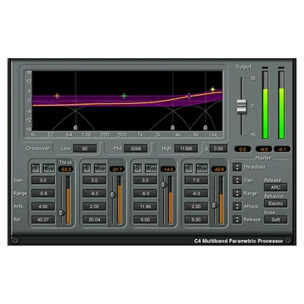Click the Master Attack stepper
The height and width of the screenshot is (304, 304).
(237, 207)
